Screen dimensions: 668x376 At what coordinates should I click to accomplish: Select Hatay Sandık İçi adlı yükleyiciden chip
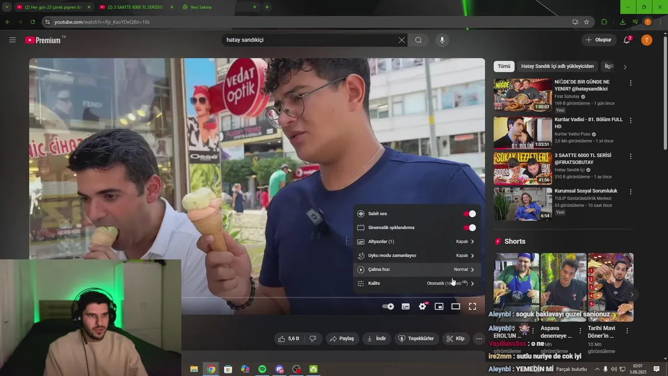pos(557,66)
